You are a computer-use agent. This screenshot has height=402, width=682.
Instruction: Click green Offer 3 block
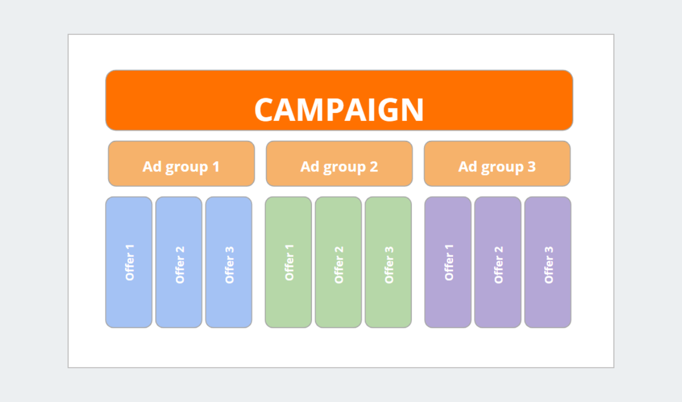pyautogui.click(x=388, y=262)
